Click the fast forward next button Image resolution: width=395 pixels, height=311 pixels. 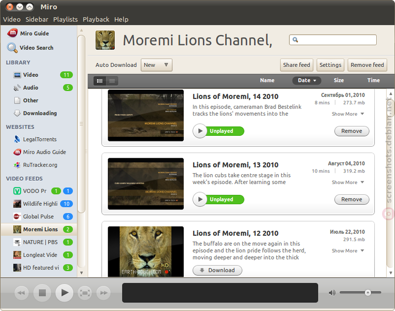coord(103,293)
